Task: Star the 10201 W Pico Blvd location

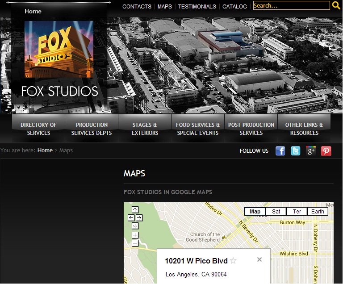Action: (233, 261)
